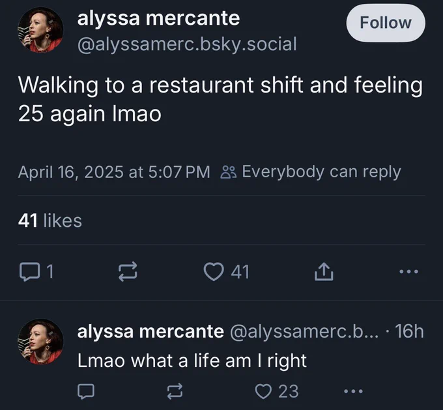Viewport: 443px width, 410px height.
Task: Open the 'Everybody can reply' settings
Action: [x=311, y=171]
